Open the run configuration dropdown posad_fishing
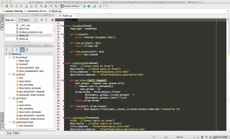This screenshot has height=139, width=230. tap(71, 6)
